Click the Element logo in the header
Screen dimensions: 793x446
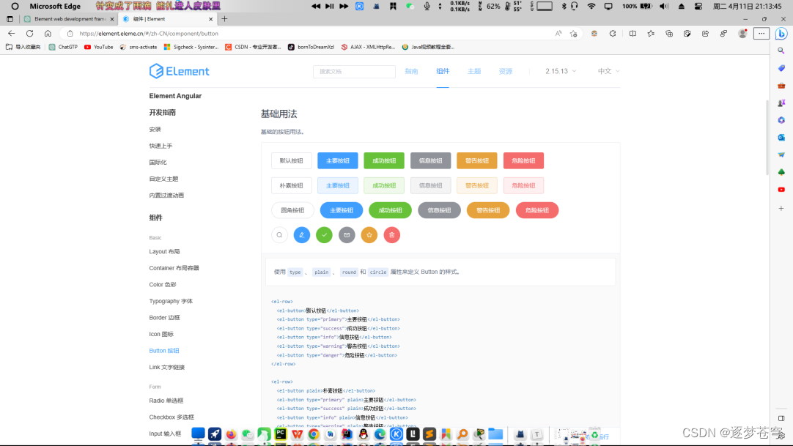(179, 71)
